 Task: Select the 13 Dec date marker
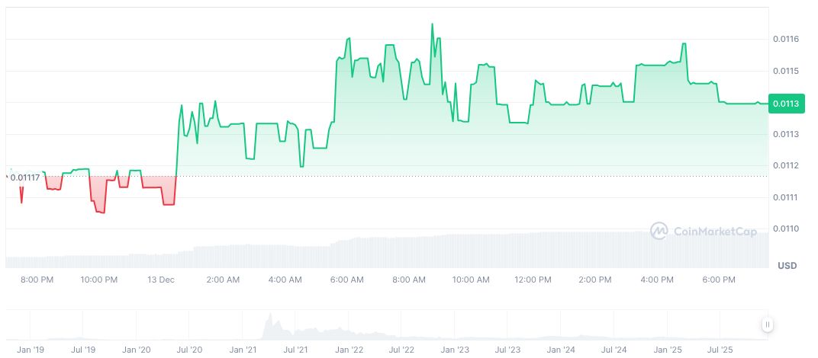point(161,280)
